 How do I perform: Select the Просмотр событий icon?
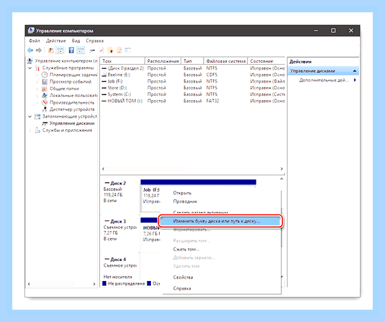(x=45, y=81)
